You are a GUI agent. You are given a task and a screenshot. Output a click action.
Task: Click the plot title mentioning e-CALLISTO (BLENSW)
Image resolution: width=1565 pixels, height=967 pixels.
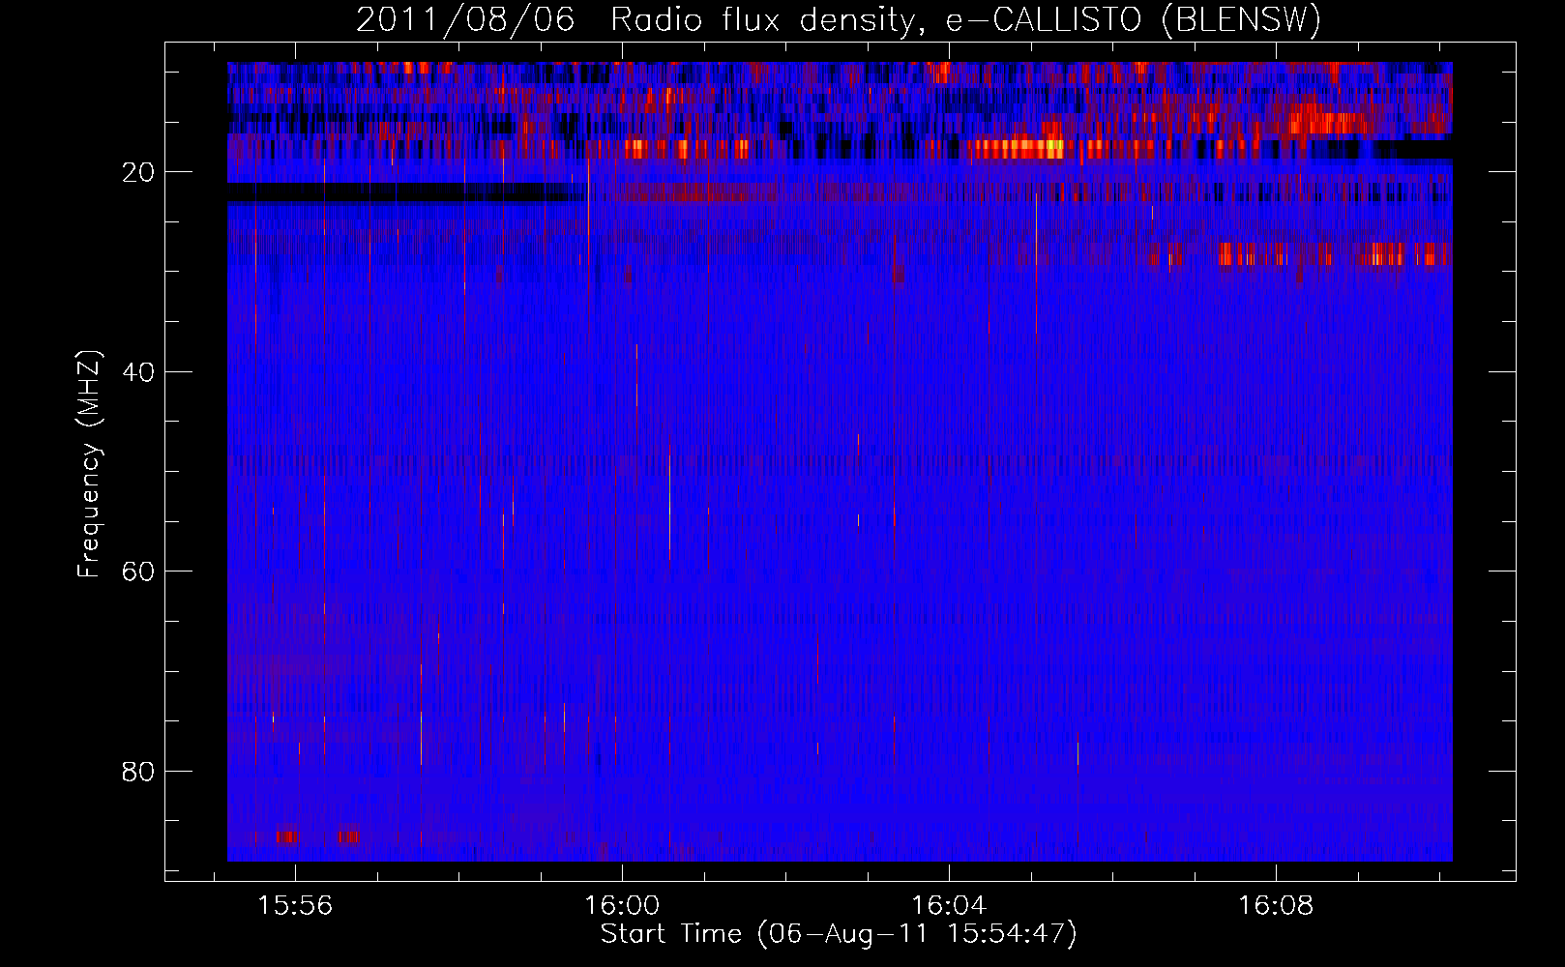point(839,19)
